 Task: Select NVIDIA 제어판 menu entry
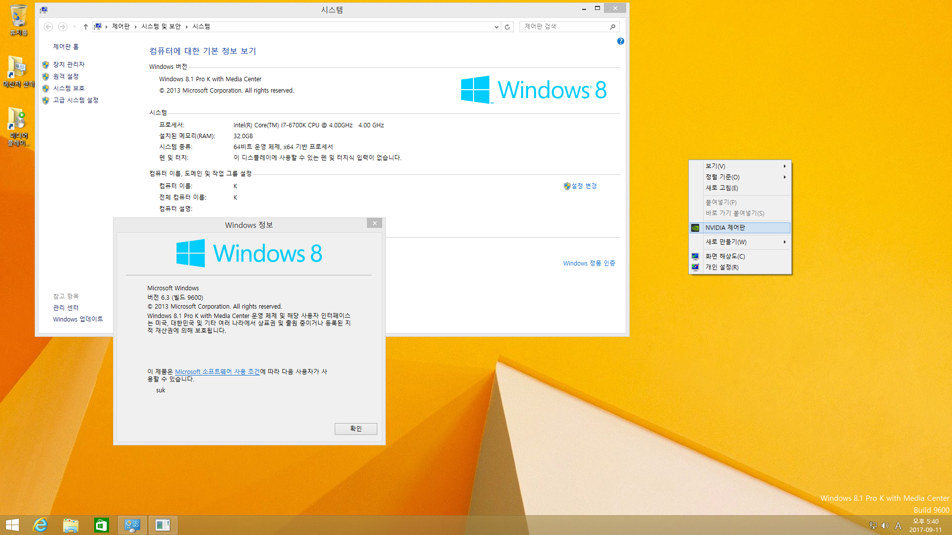coord(740,228)
